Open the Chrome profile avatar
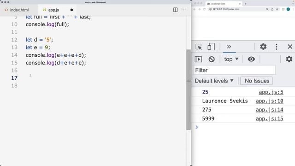The height and width of the screenshot is (166, 295). coord(288,9)
